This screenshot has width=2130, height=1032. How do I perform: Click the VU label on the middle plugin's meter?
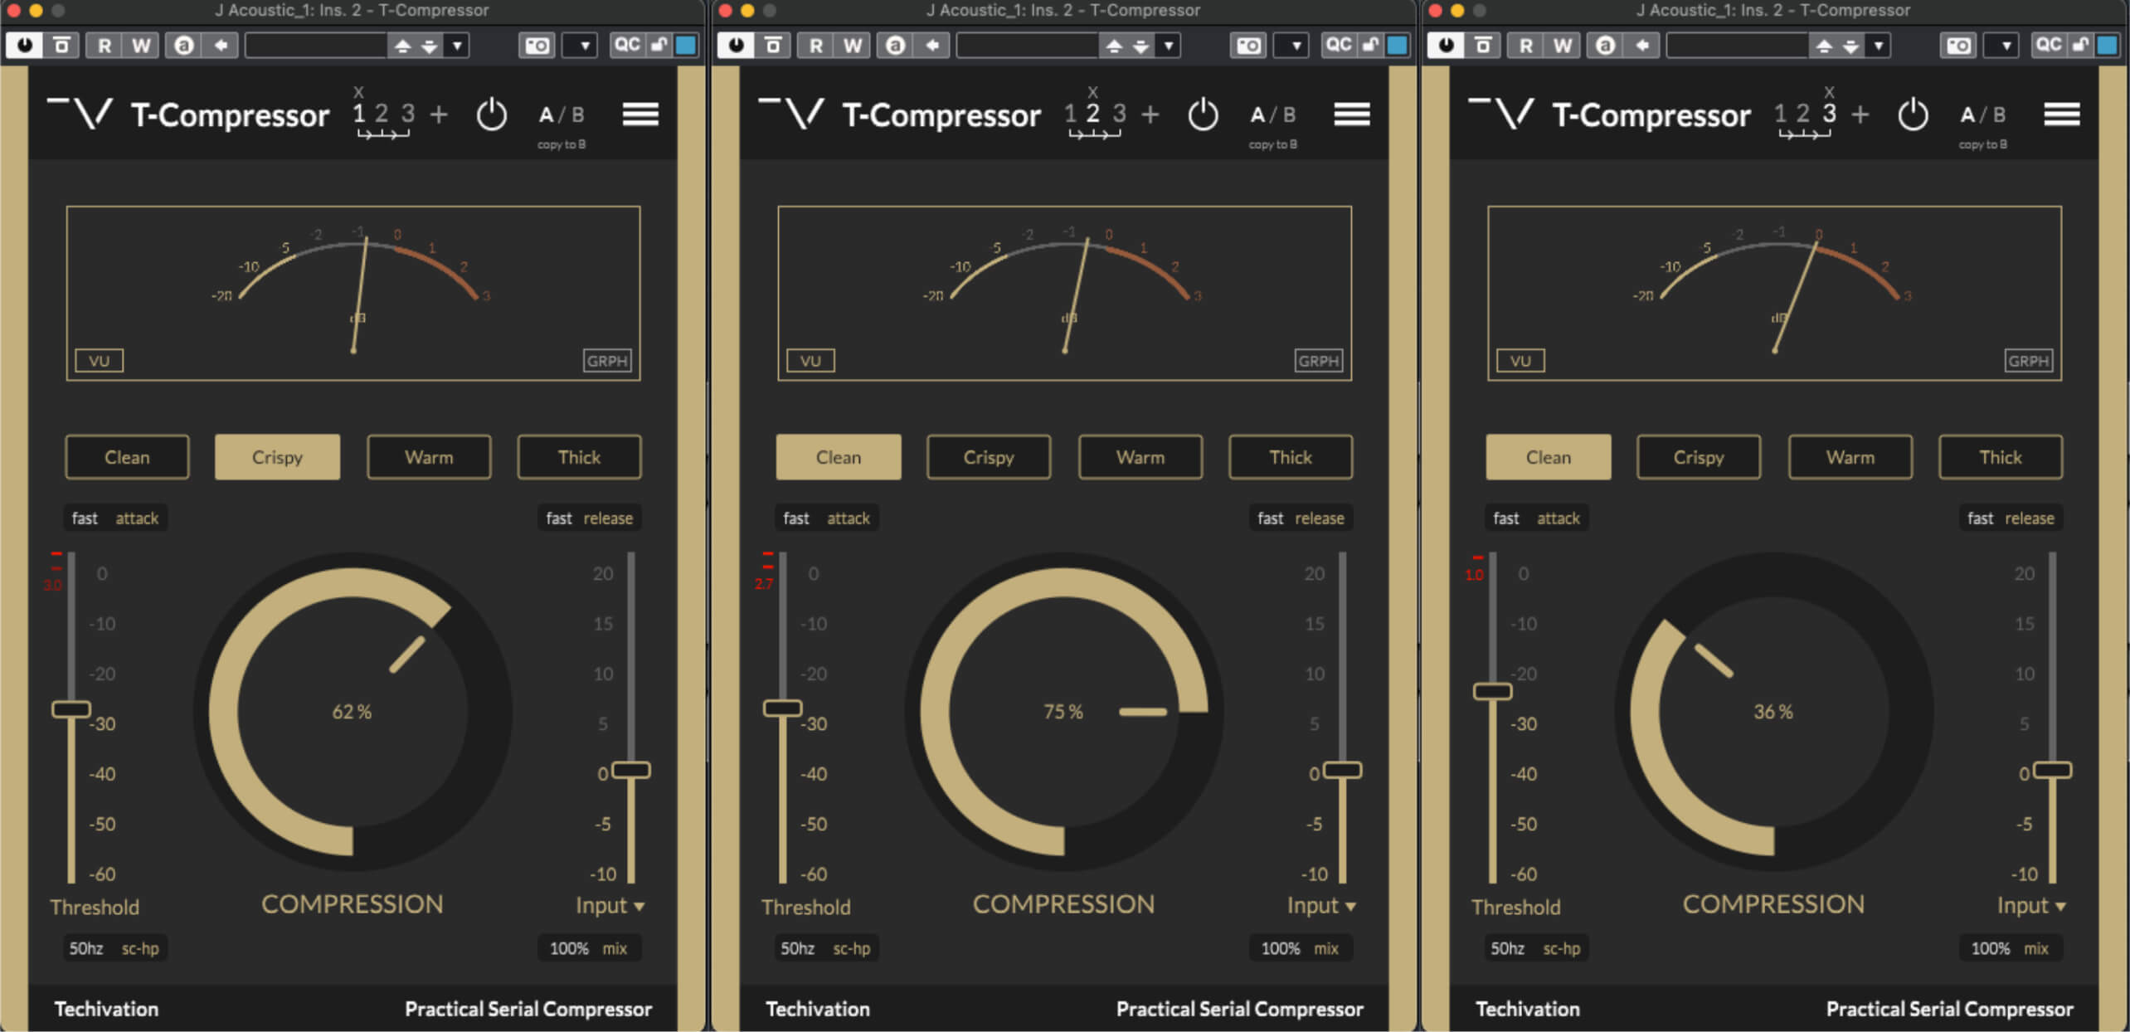[811, 361]
